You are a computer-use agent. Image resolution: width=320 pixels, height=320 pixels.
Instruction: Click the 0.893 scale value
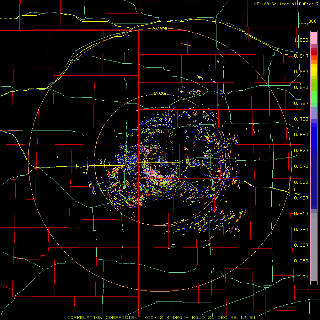(301, 71)
